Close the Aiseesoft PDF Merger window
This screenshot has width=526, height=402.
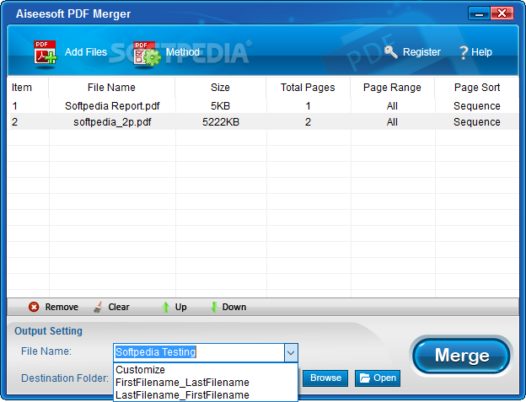coord(502,13)
